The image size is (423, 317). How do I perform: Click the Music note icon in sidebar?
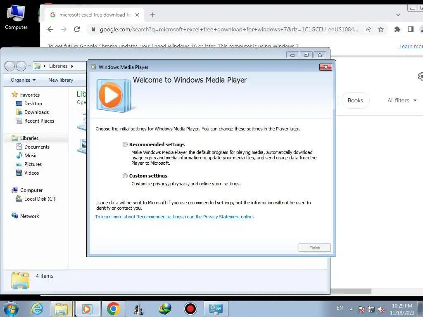tap(19, 156)
